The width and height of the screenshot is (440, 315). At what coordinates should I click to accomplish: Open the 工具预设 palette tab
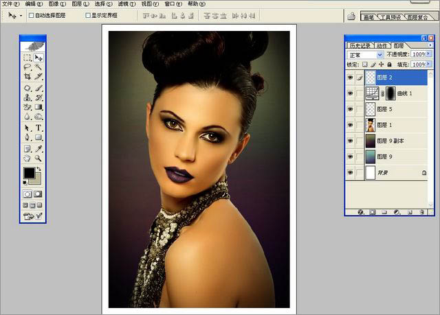(x=390, y=17)
